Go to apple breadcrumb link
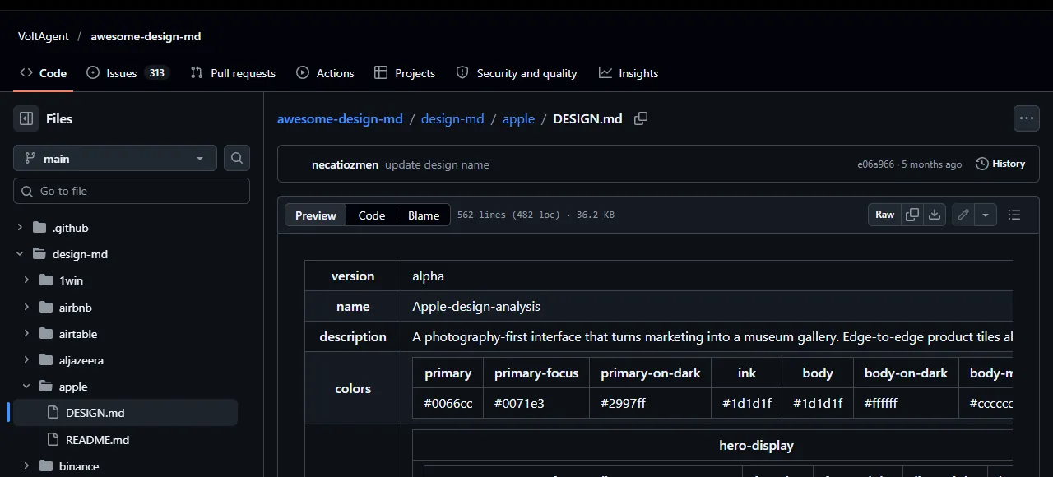1053x477 pixels. [518, 118]
